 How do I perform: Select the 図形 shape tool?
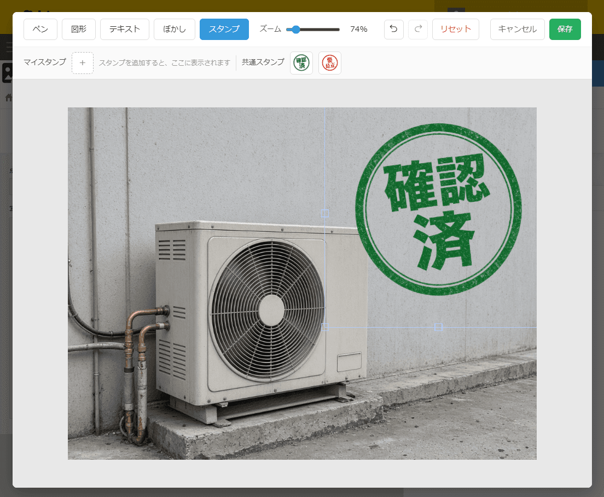pyautogui.click(x=79, y=30)
